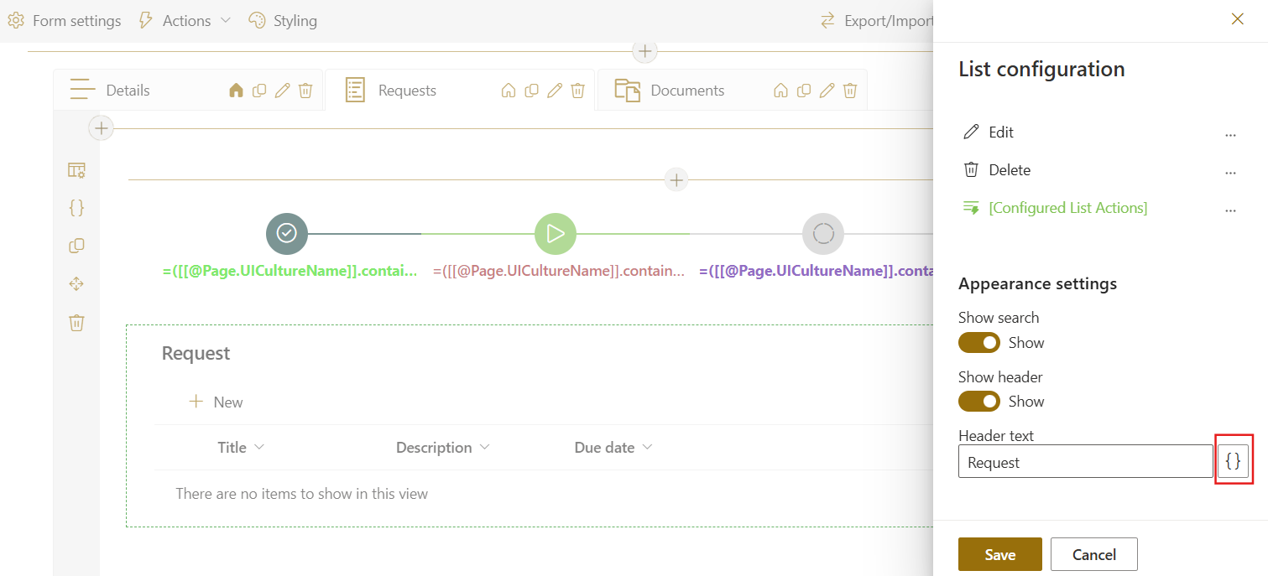The height and width of the screenshot is (576, 1268).
Task: Copy the Details tab using duplicate icon
Action: [259, 91]
